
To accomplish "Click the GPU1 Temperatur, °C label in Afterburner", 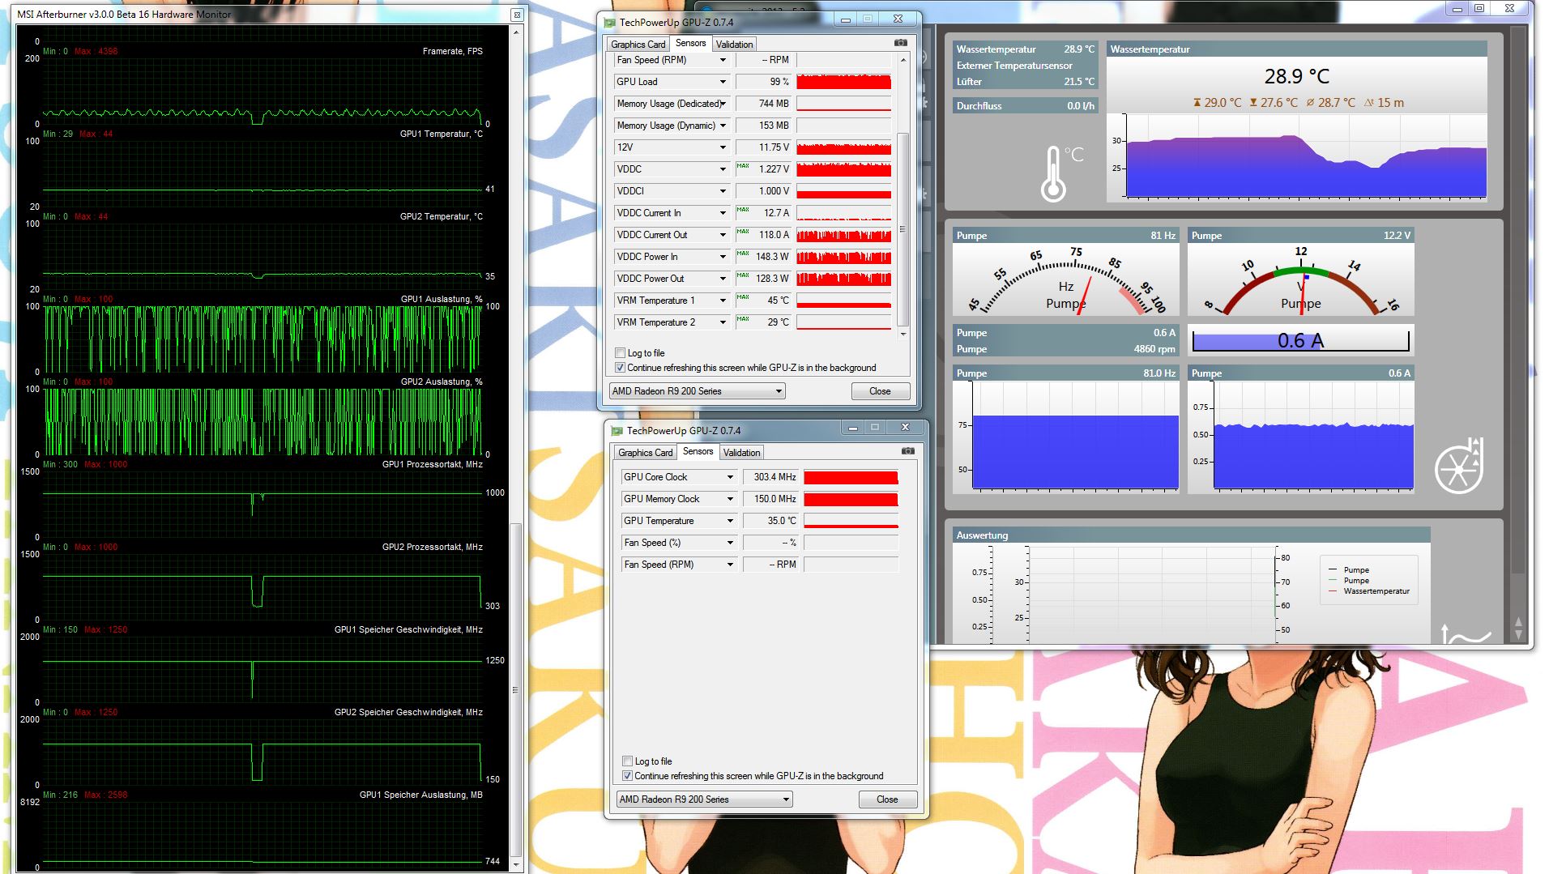I will (x=442, y=134).
